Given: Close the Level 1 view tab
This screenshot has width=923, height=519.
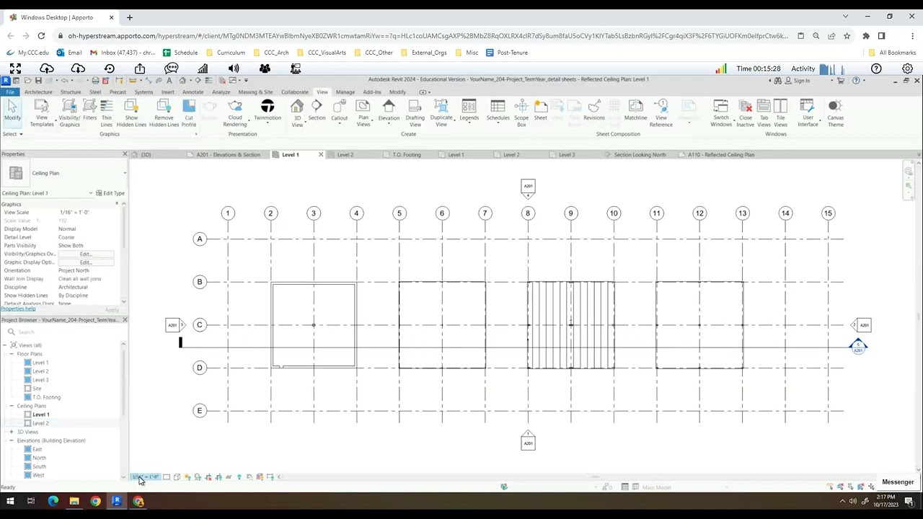Looking at the screenshot, I should point(321,155).
